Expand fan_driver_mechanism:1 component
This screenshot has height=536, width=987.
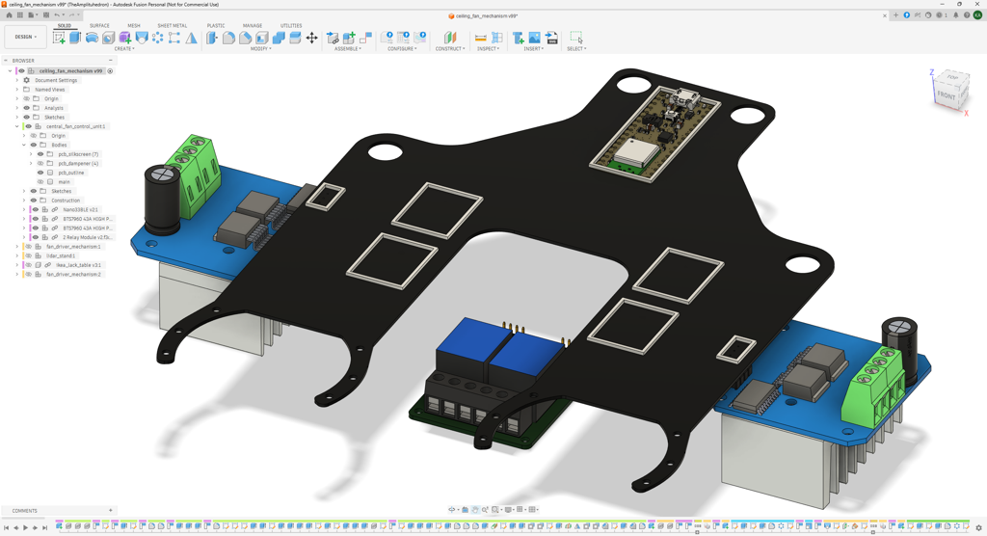point(17,247)
